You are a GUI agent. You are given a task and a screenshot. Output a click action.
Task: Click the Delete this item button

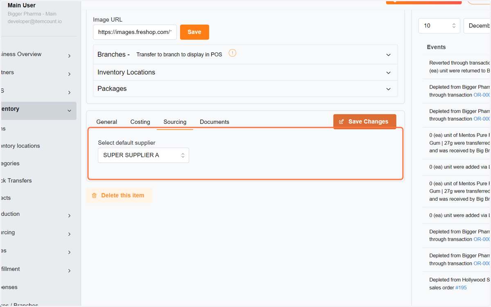pyautogui.click(x=119, y=195)
